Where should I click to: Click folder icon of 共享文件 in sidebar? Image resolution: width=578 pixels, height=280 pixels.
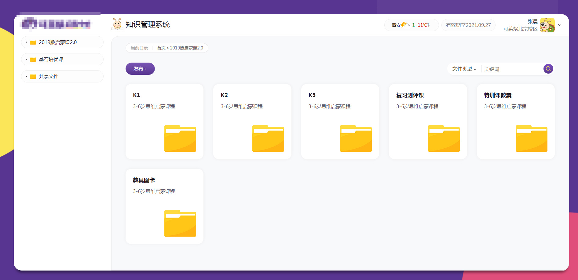tap(33, 76)
